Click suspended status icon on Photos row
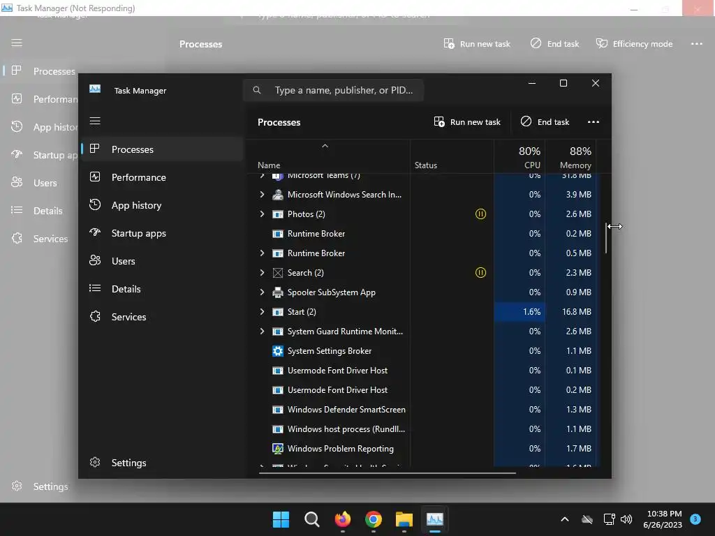 (480, 214)
